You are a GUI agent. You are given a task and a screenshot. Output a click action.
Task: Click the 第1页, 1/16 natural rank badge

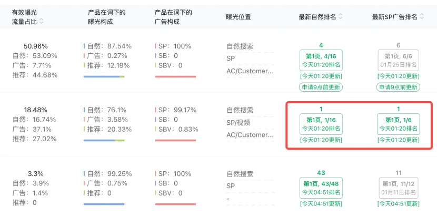(321, 124)
